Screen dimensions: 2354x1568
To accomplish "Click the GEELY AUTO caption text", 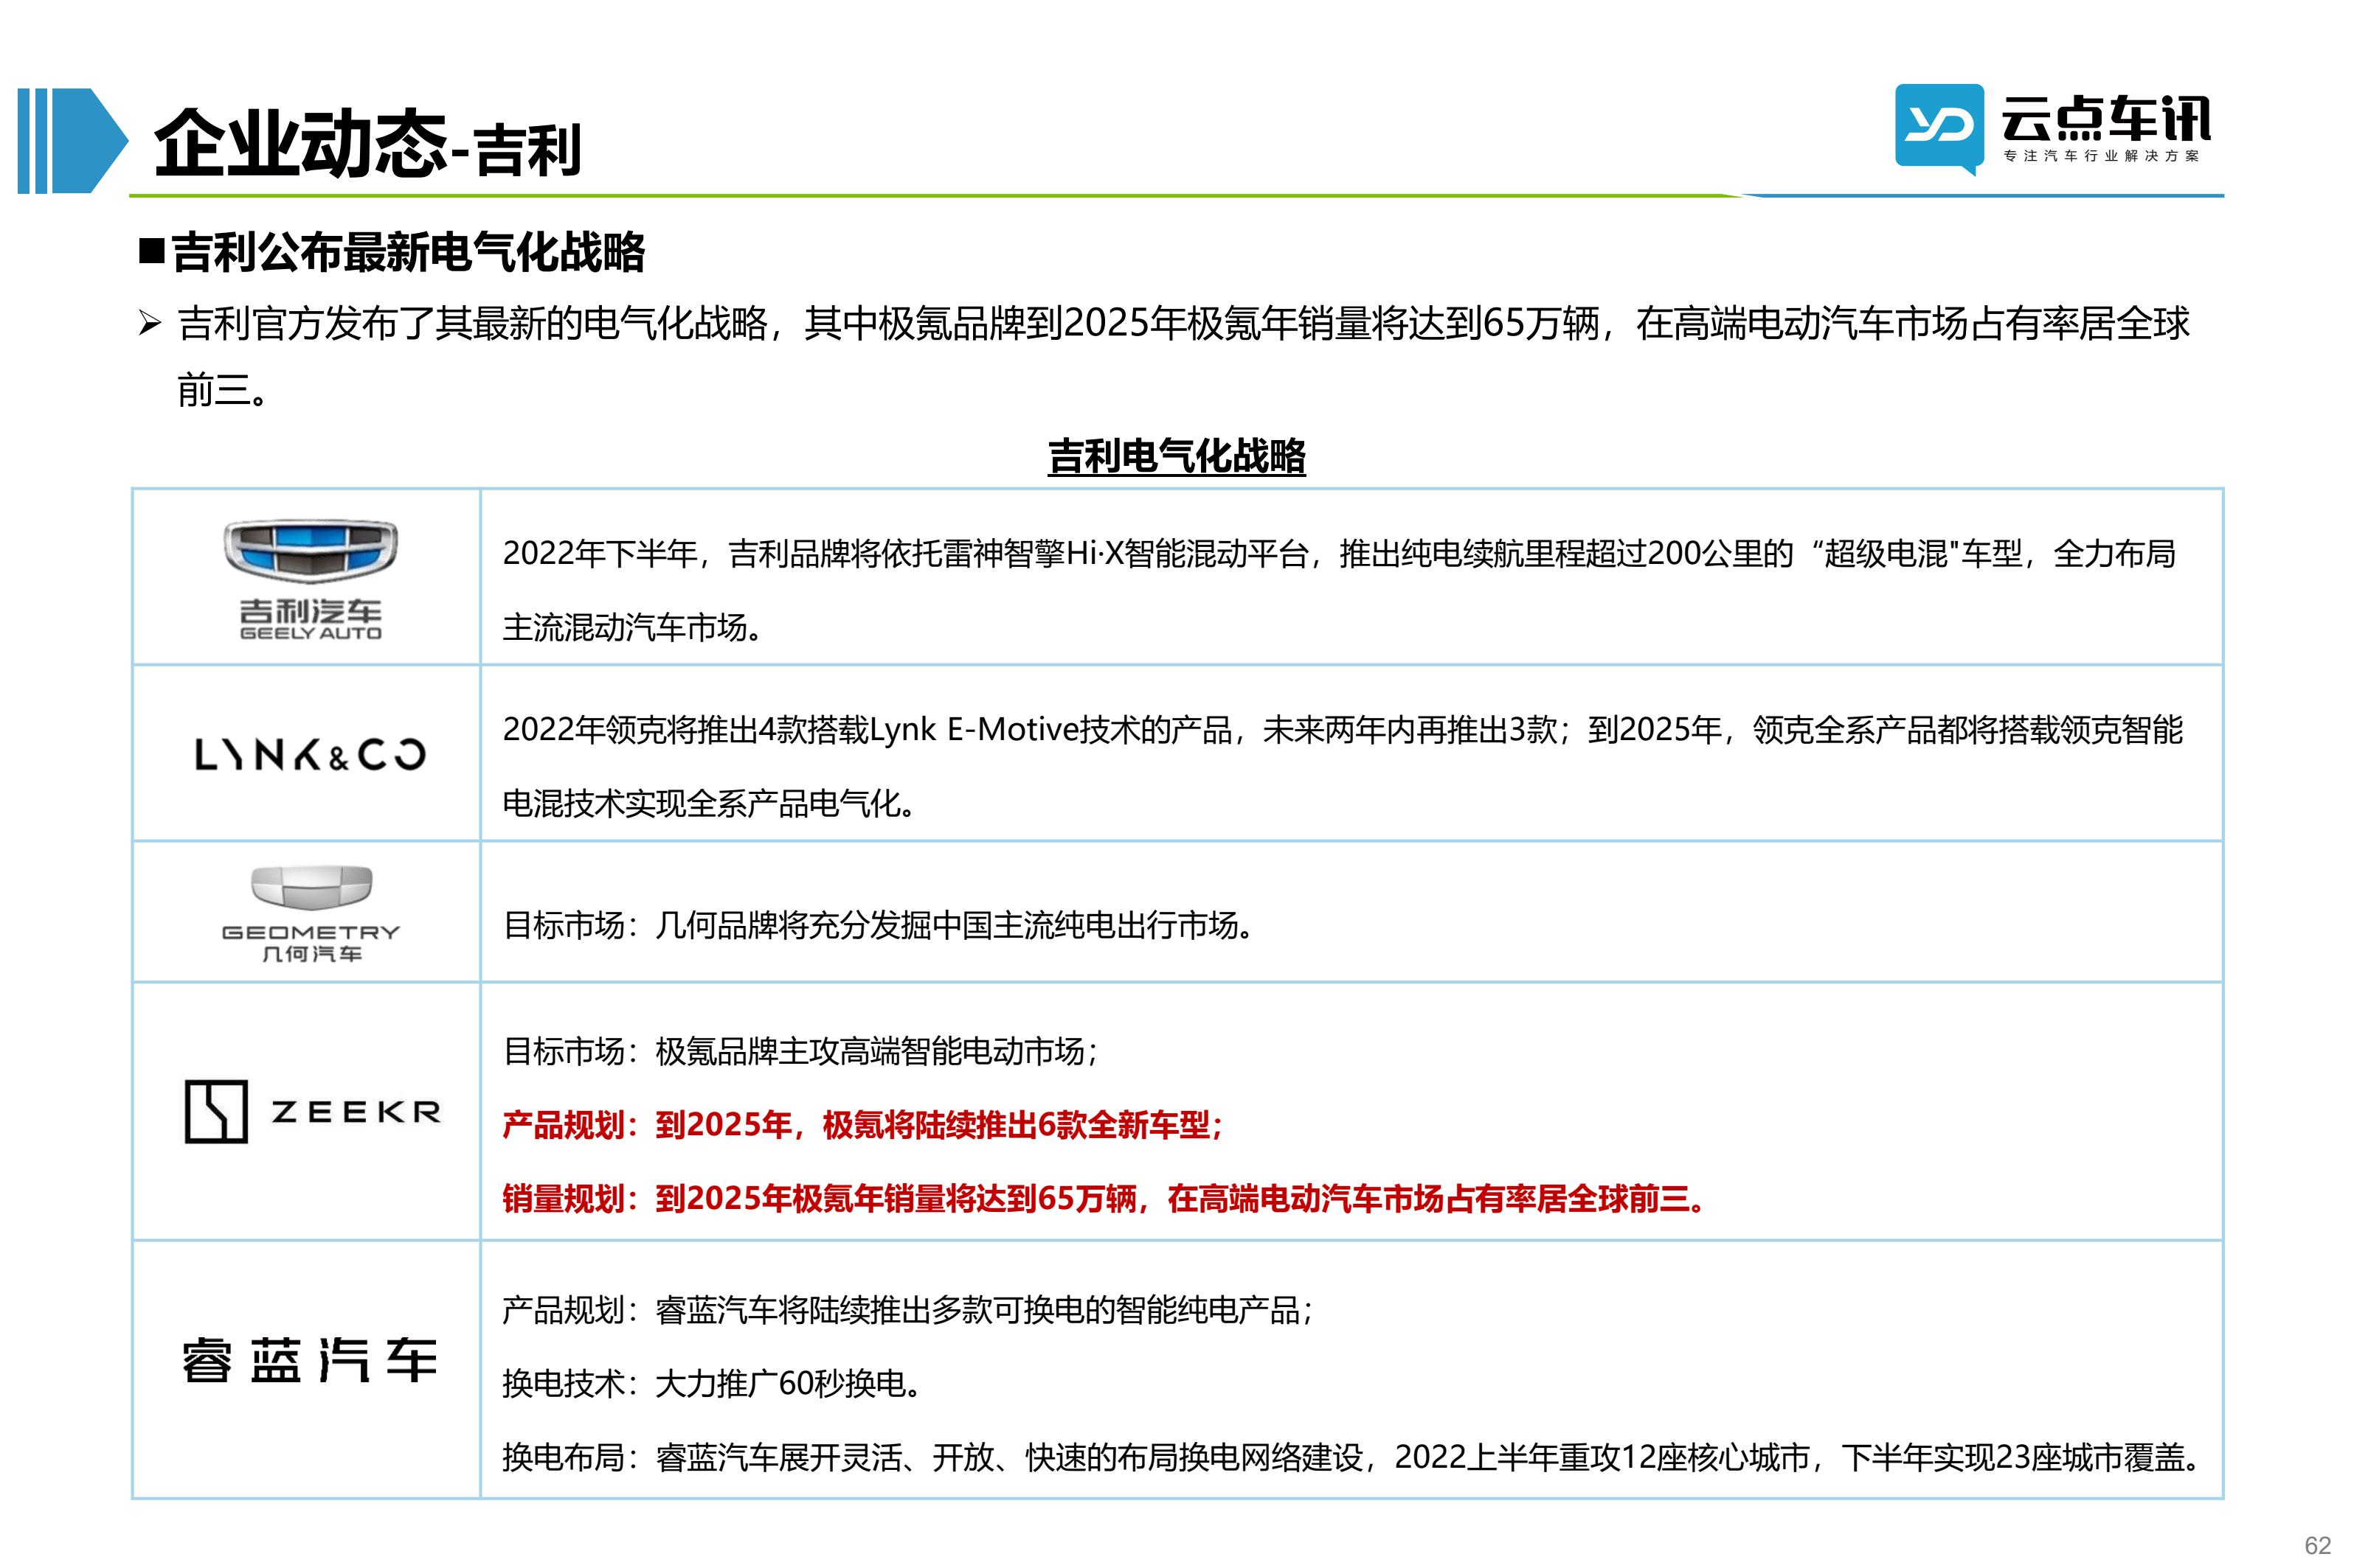I will coord(310,633).
